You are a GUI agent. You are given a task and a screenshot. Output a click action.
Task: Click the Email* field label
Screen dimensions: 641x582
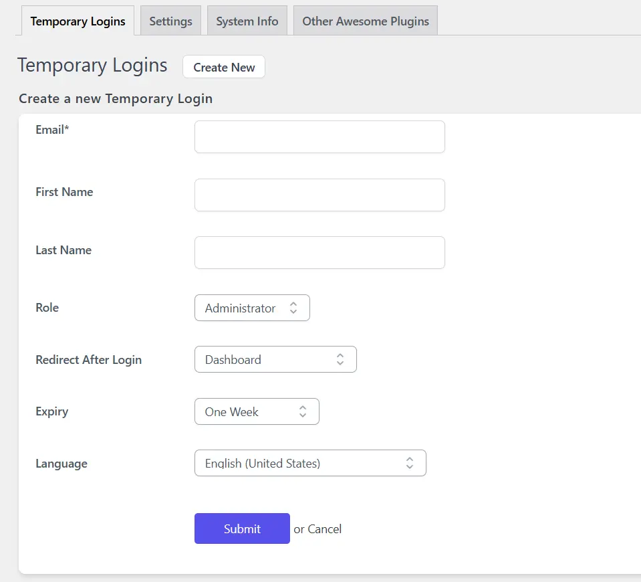52,130
